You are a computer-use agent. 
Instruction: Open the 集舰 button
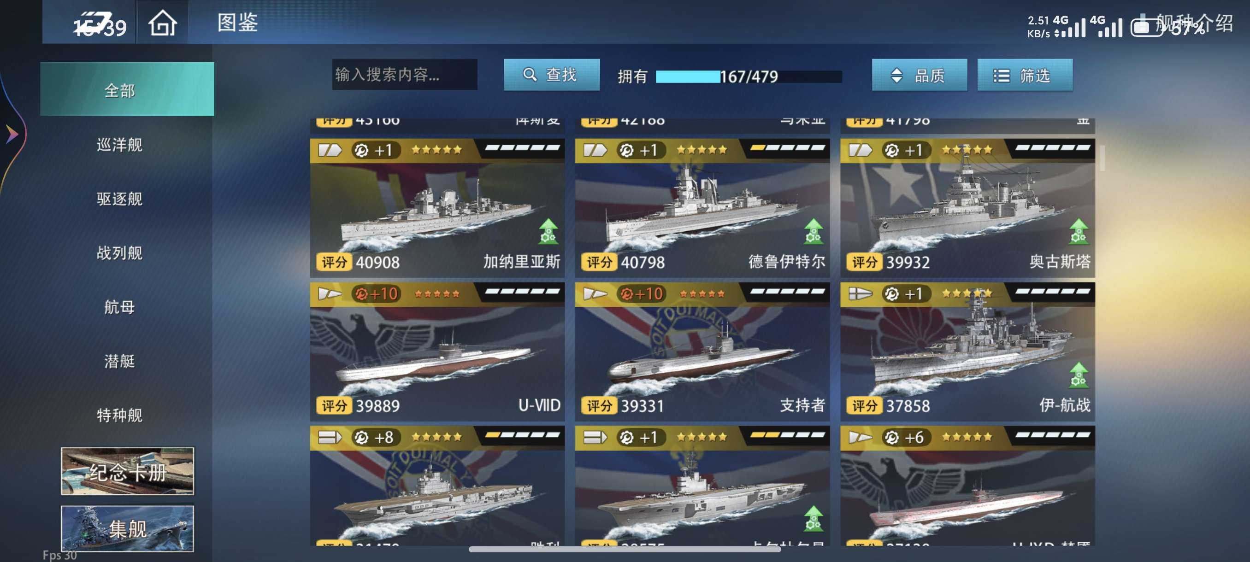(127, 528)
